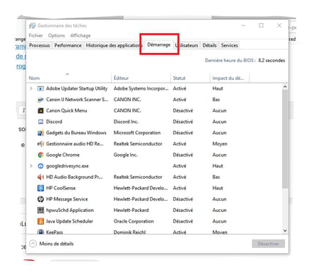Click the scrollbar up arrow
The image size is (311, 277).
285,87
